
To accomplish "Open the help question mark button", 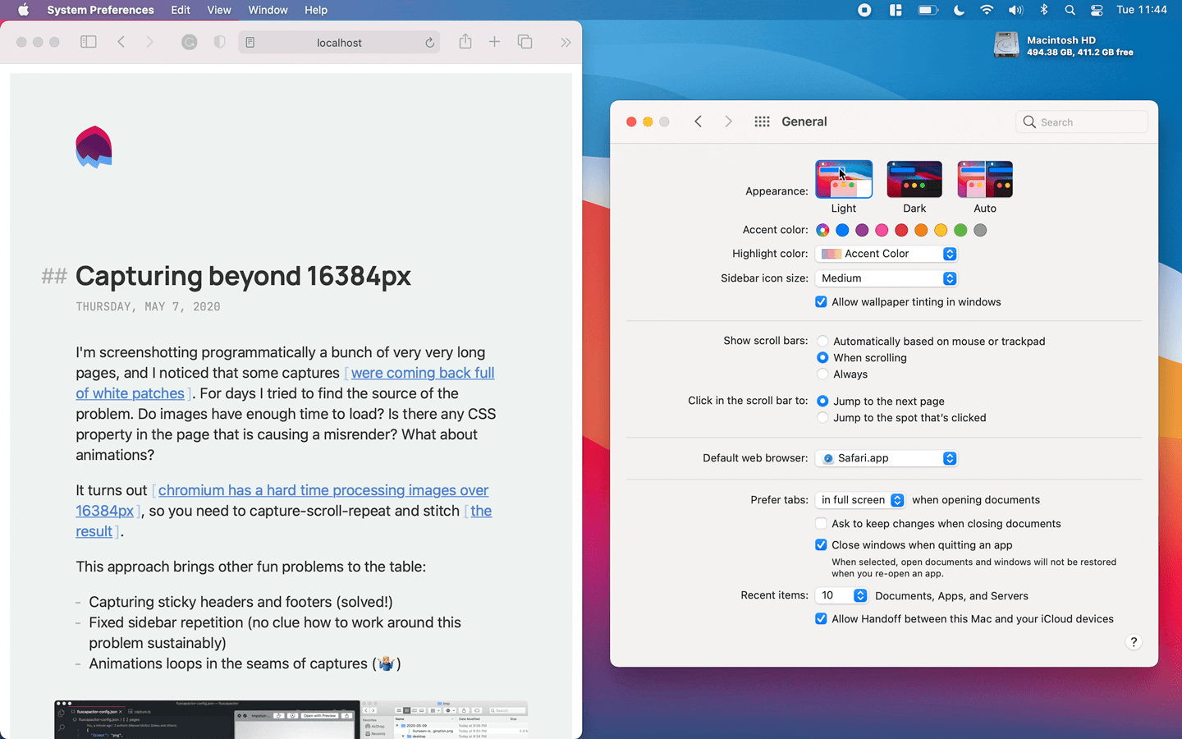I will coord(1134,642).
